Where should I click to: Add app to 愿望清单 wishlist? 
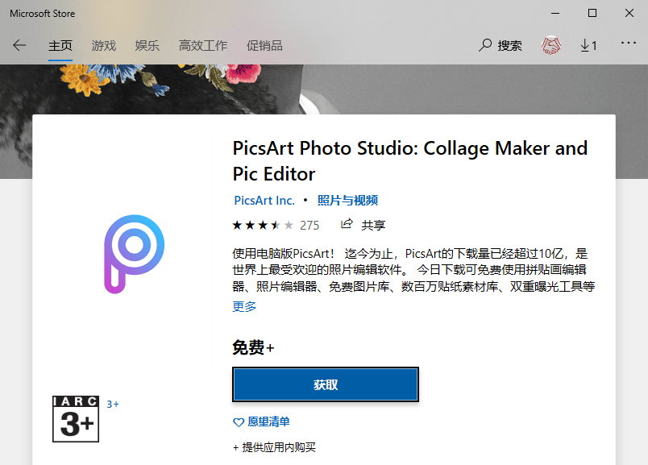coord(261,421)
